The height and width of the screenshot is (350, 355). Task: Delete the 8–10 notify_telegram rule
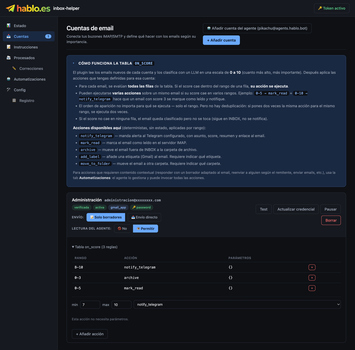click(x=312, y=267)
